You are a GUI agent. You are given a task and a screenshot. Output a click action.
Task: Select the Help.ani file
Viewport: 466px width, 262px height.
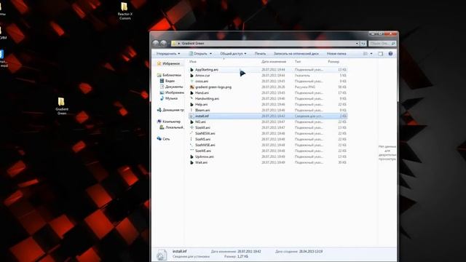click(268, 105)
